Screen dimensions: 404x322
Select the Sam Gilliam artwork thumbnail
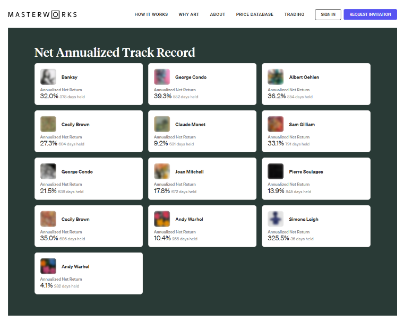click(x=276, y=124)
